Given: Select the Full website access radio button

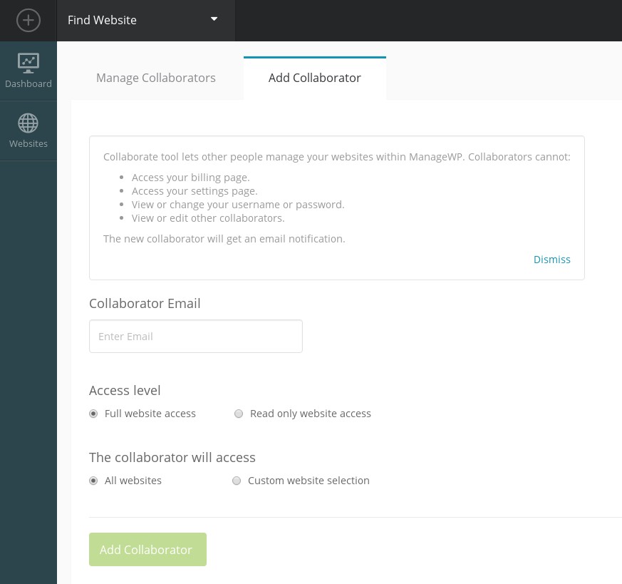Looking at the screenshot, I should (x=93, y=414).
